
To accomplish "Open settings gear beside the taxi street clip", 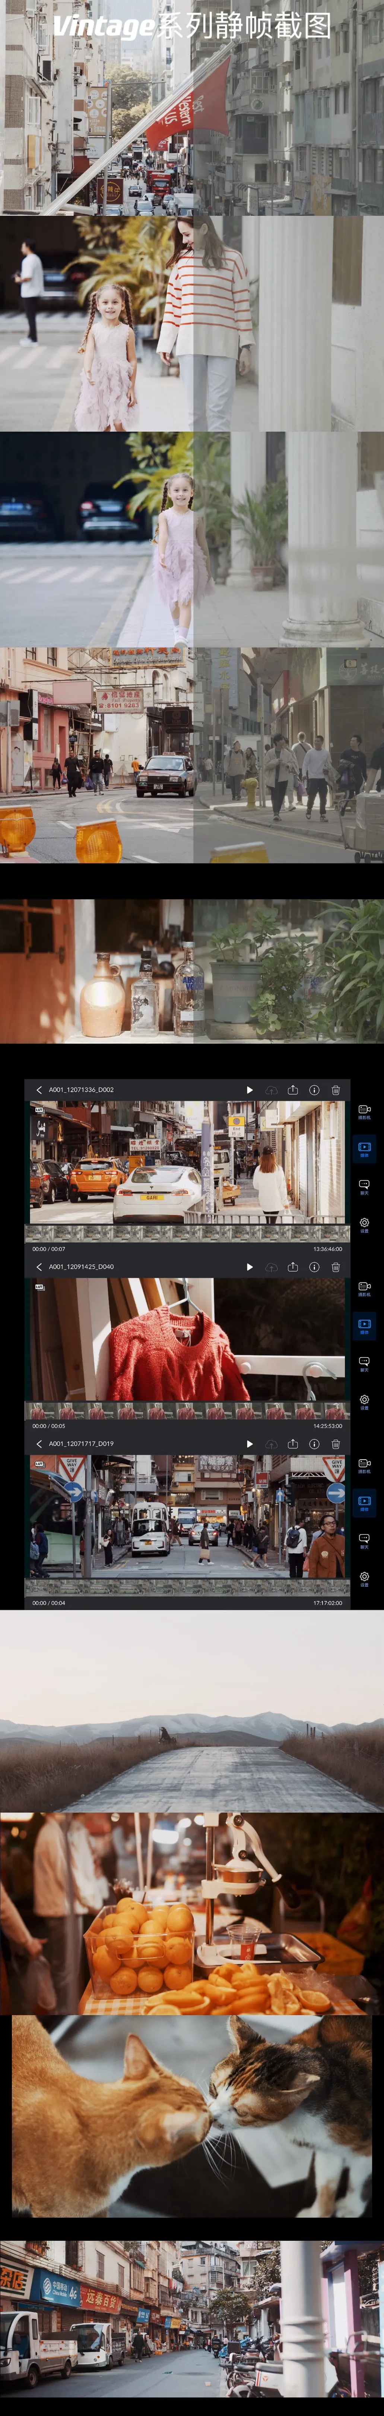I will (x=364, y=1225).
